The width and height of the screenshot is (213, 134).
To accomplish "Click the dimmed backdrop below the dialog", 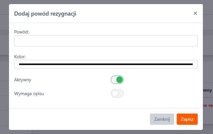I will [x=107, y=132].
